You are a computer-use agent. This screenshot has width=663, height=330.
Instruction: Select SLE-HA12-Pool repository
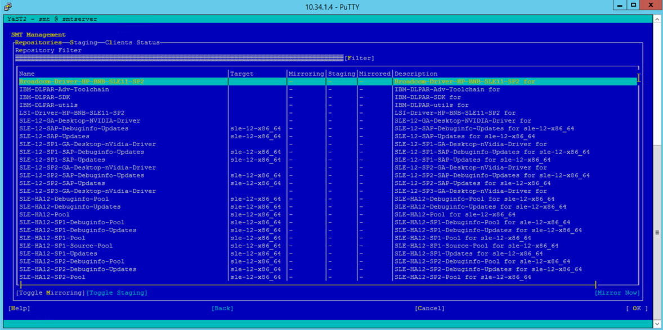pyautogui.click(x=44, y=215)
